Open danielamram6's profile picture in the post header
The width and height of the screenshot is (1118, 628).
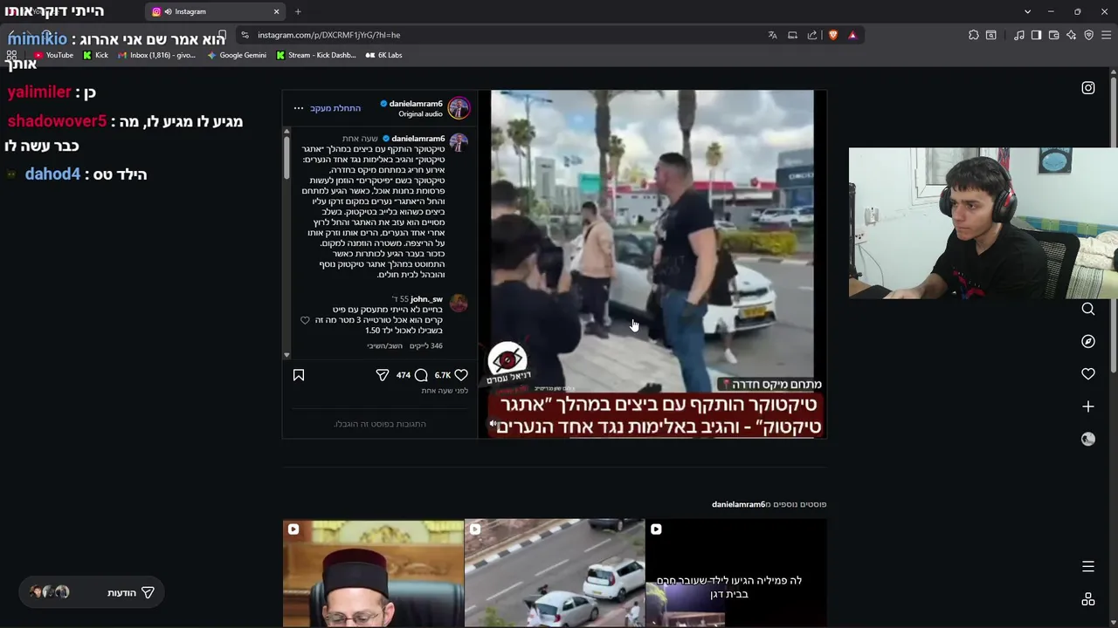[x=459, y=108]
